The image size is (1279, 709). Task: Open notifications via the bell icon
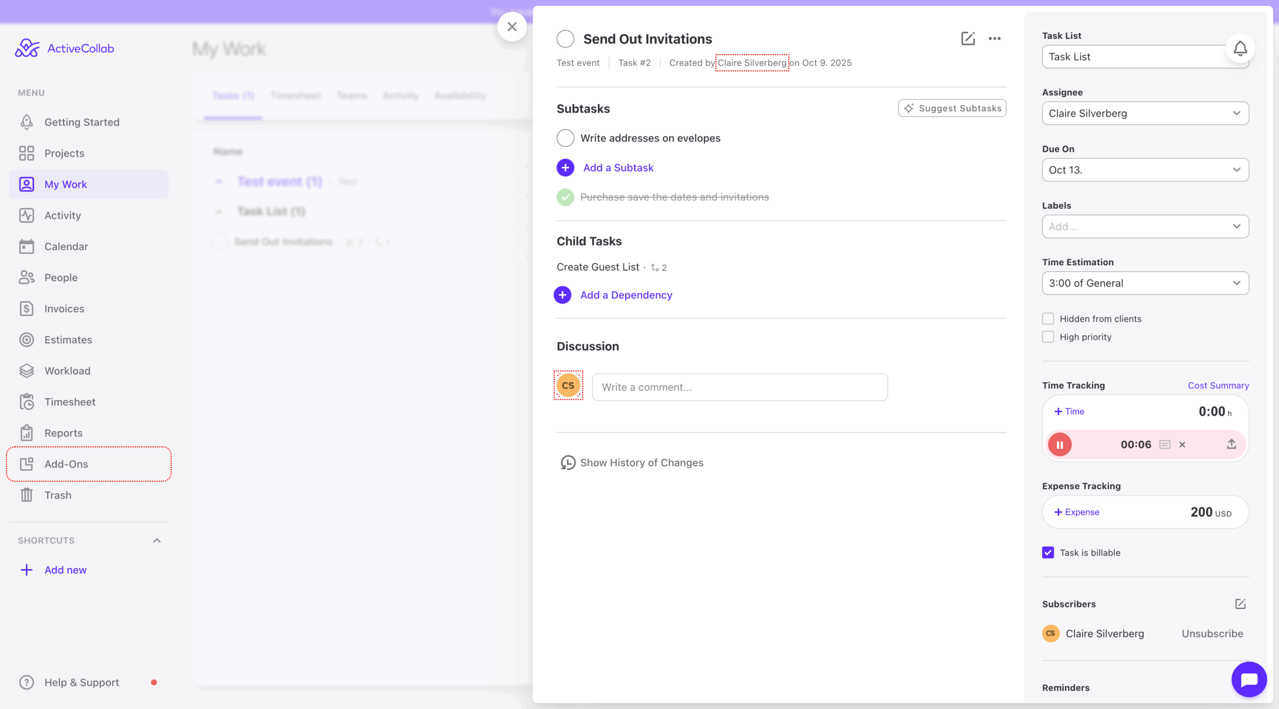1240,48
